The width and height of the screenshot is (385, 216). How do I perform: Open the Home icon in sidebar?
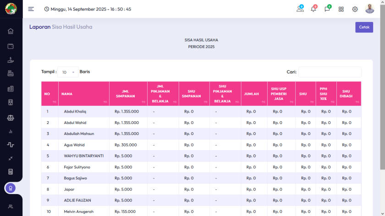tap(11, 31)
